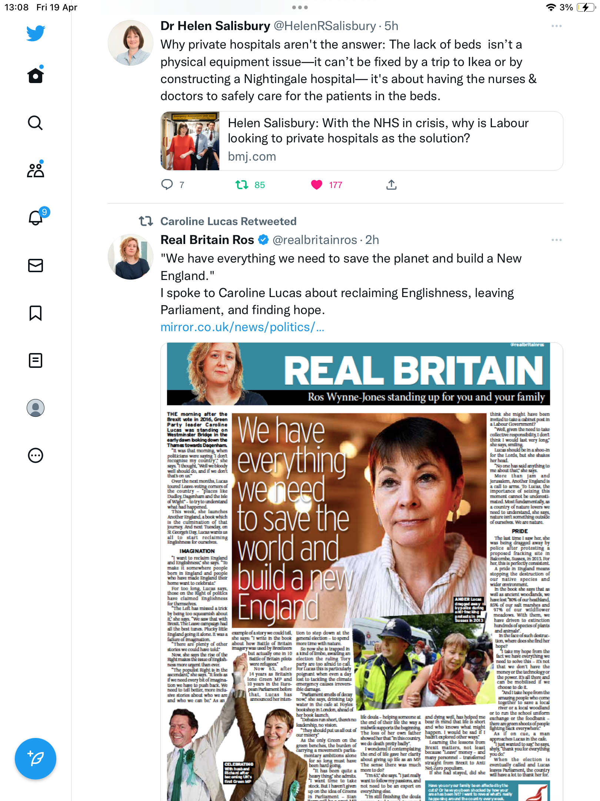
Task: Open Messages envelope icon
Action: [36, 266]
